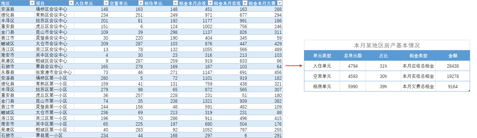Open the 租金本月应收 filter dropdown
Viewport: 477px width, 138px height.
[210, 3]
